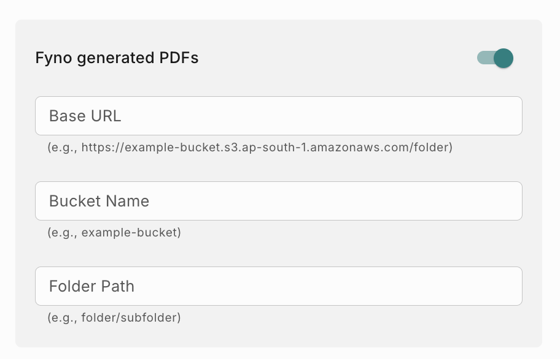Click the Bucket Name placeholder label
The height and width of the screenshot is (359, 560).
tap(99, 201)
